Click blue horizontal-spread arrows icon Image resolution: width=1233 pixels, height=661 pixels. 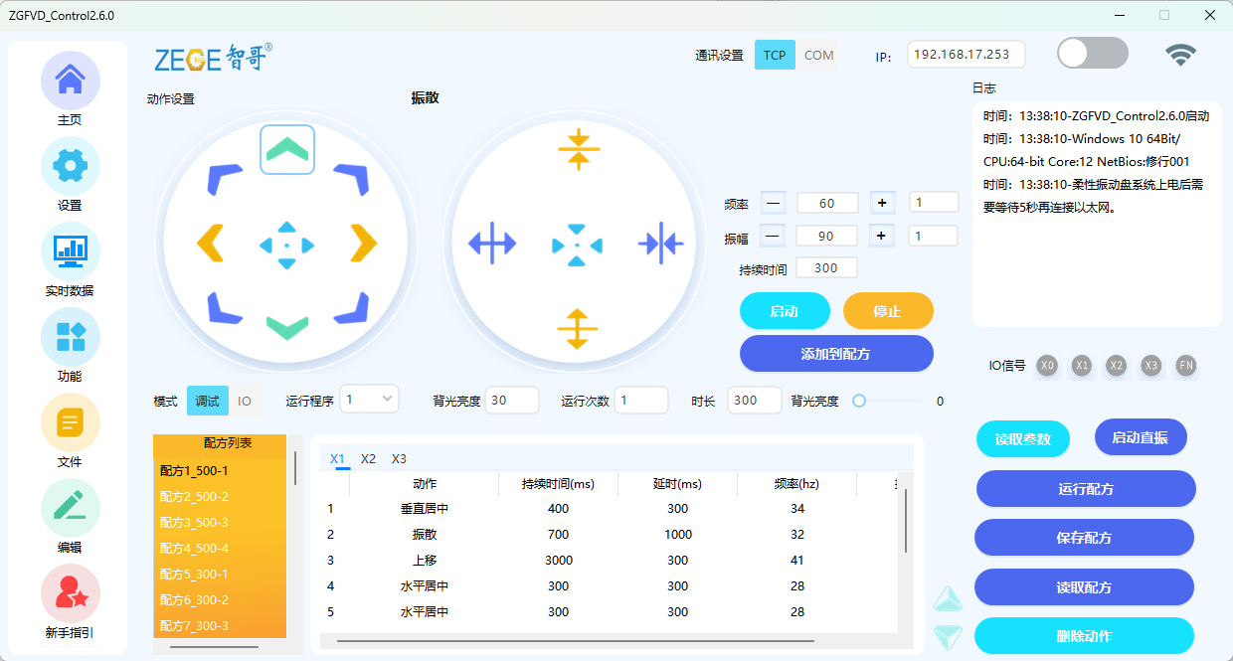click(x=492, y=244)
